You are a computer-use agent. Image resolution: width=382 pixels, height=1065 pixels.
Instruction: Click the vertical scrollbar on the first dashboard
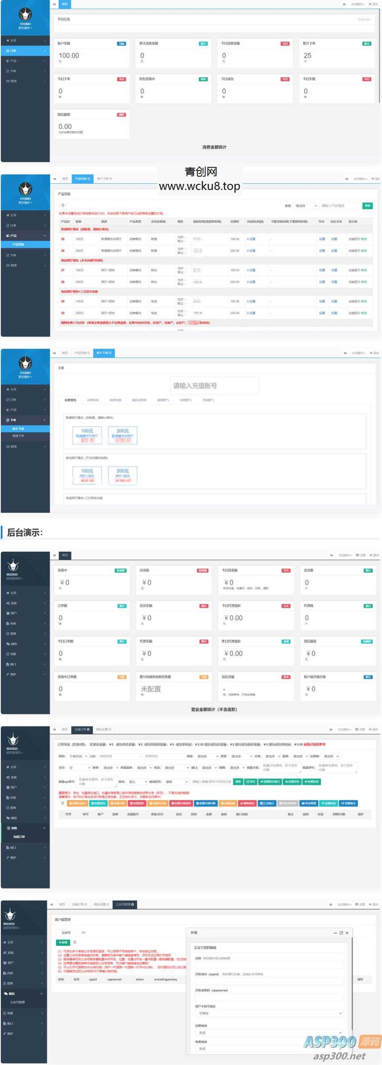pyautogui.click(x=380, y=62)
